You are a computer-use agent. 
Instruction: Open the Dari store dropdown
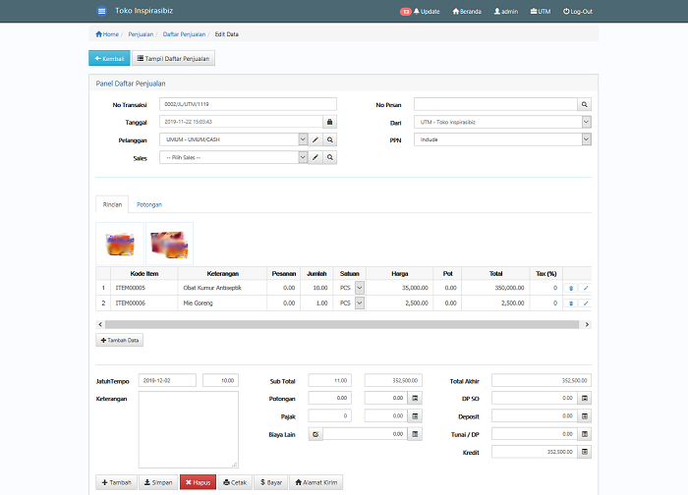(586, 122)
